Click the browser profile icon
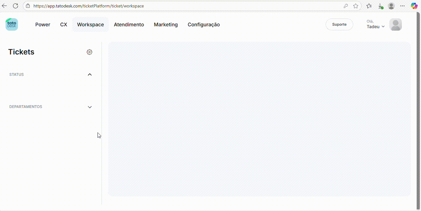421x211 pixels. click(x=391, y=6)
